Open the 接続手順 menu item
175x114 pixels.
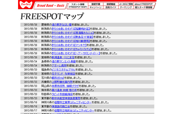96,4
